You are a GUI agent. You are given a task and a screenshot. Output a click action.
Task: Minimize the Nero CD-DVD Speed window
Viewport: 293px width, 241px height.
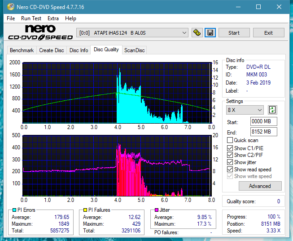(238, 7)
